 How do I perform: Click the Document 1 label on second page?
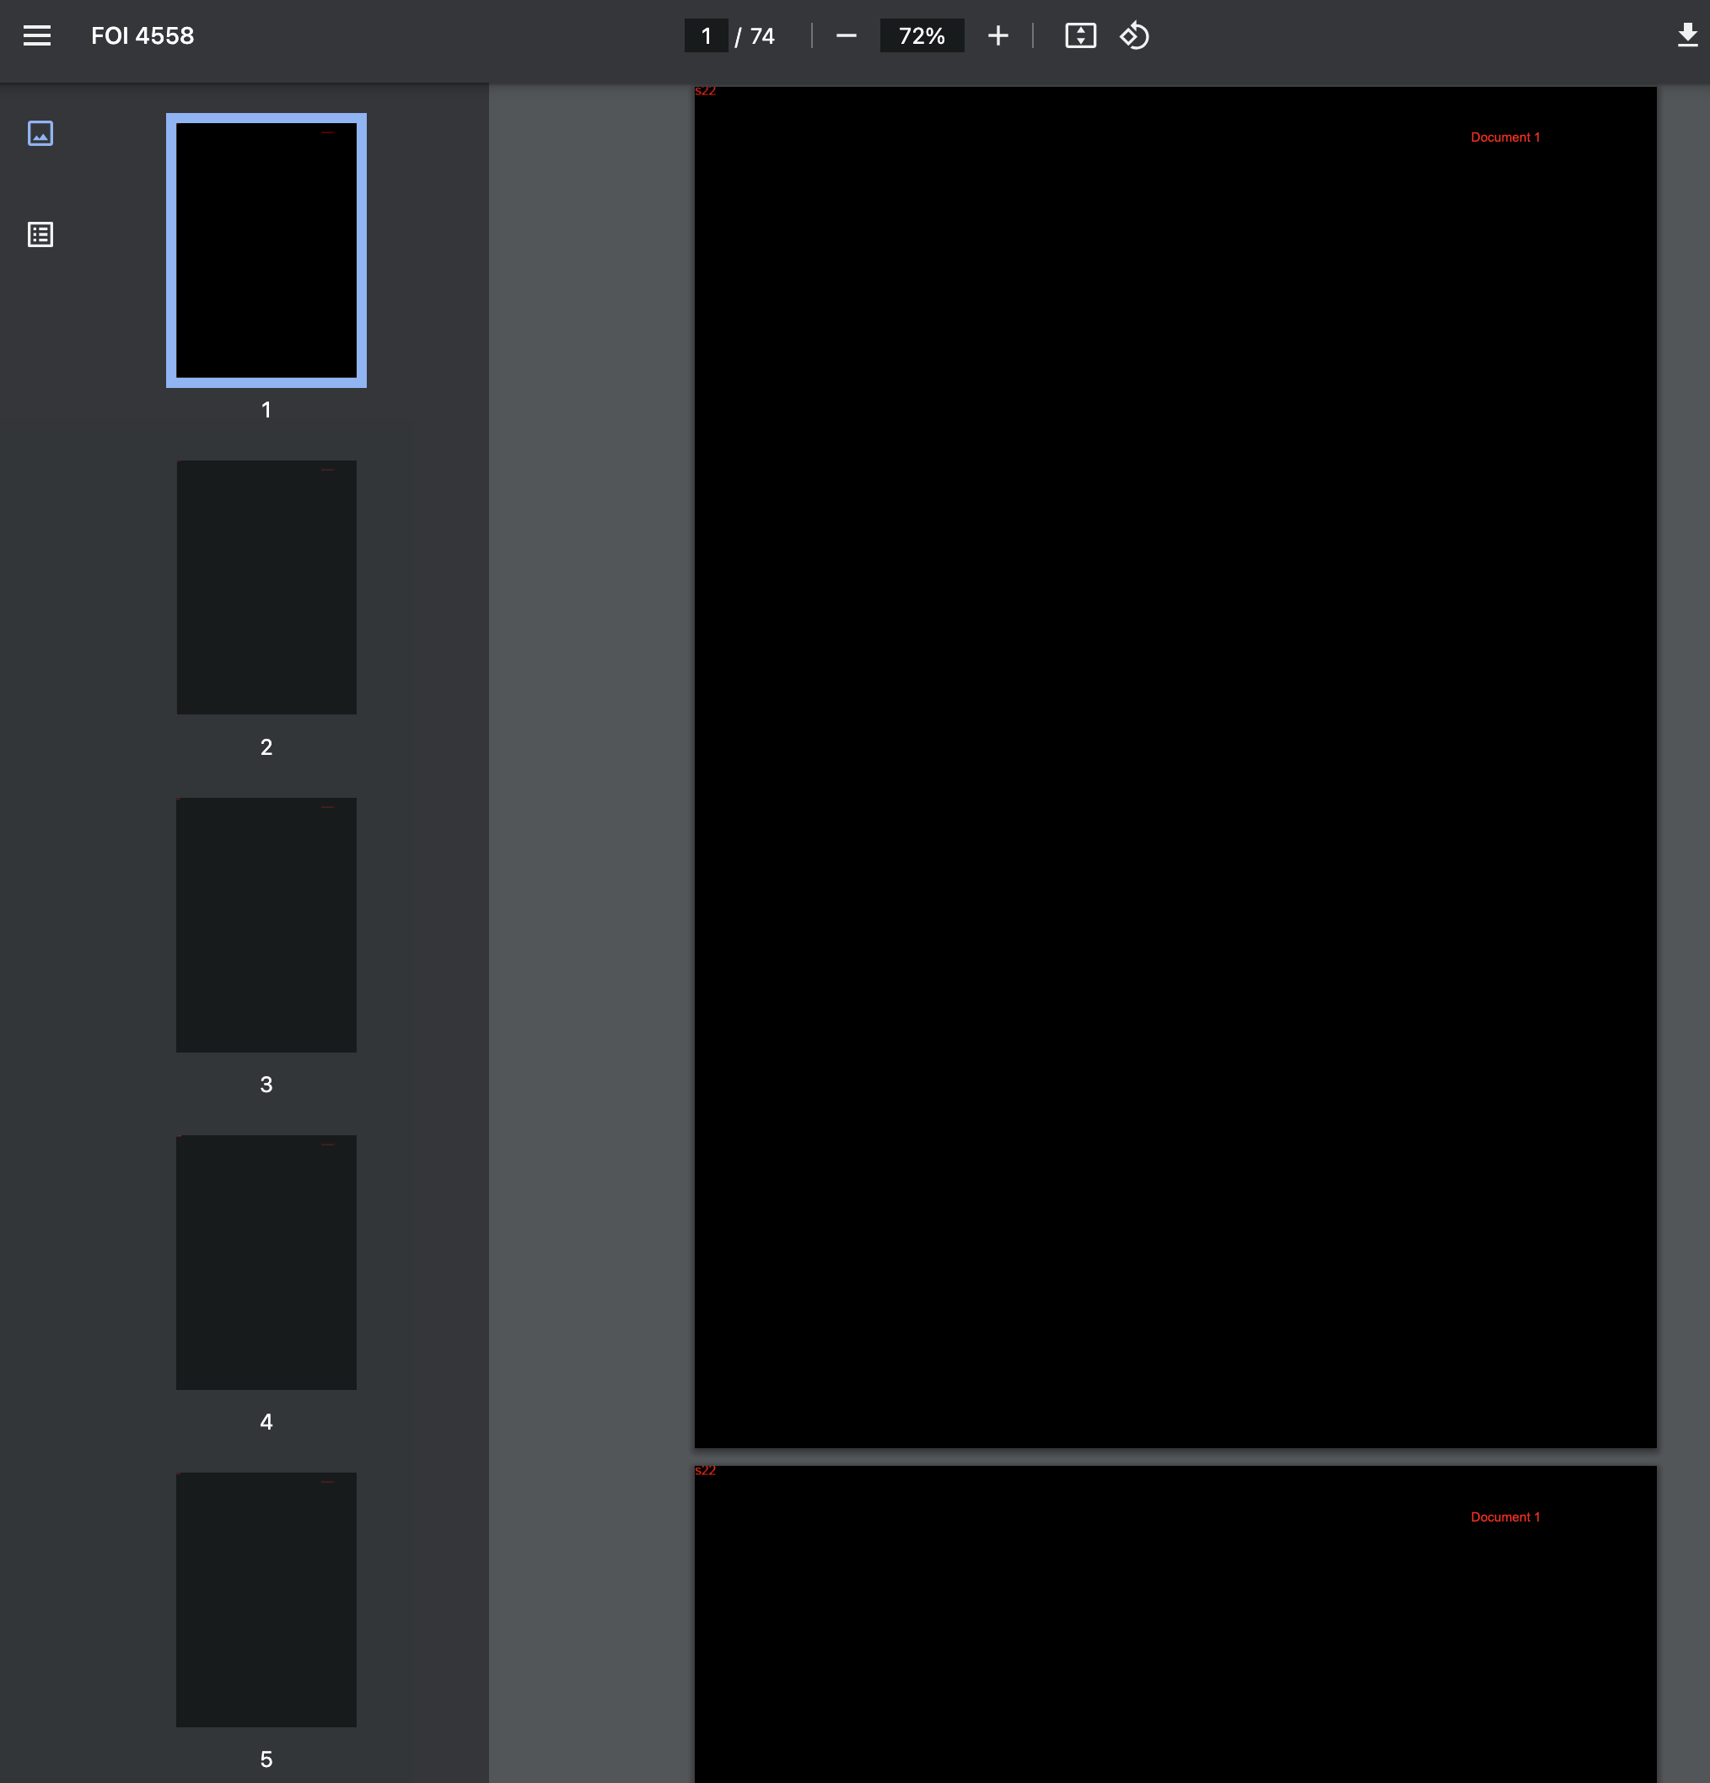pos(1504,1516)
